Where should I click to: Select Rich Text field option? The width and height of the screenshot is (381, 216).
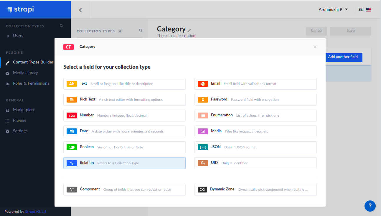click(124, 100)
